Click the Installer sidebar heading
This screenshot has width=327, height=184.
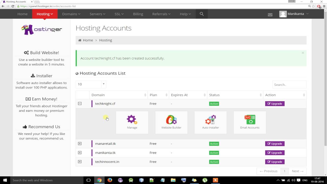tap(41, 76)
